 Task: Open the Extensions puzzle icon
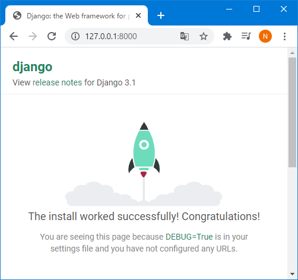click(x=227, y=36)
